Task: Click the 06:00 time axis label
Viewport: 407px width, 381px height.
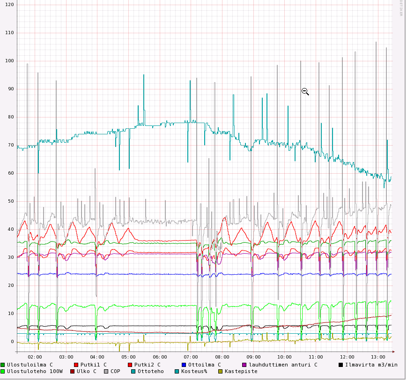Action: pos(160,358)
